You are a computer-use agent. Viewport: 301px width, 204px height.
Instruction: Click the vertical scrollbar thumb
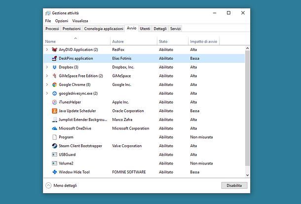point(247,108)
